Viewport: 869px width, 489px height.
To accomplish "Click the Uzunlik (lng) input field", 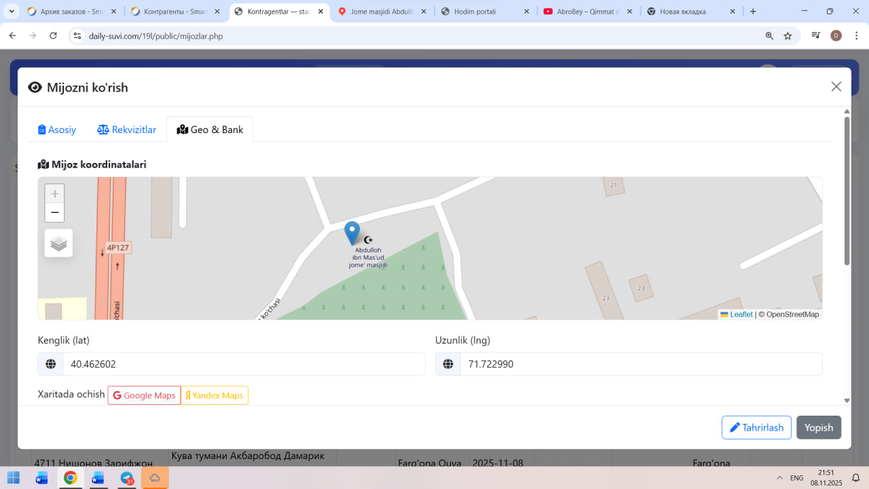I will click(x=642, y=364).
